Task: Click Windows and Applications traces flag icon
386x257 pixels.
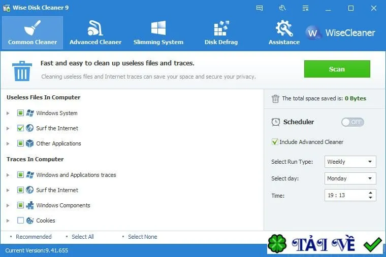Action: pos(30,175)
